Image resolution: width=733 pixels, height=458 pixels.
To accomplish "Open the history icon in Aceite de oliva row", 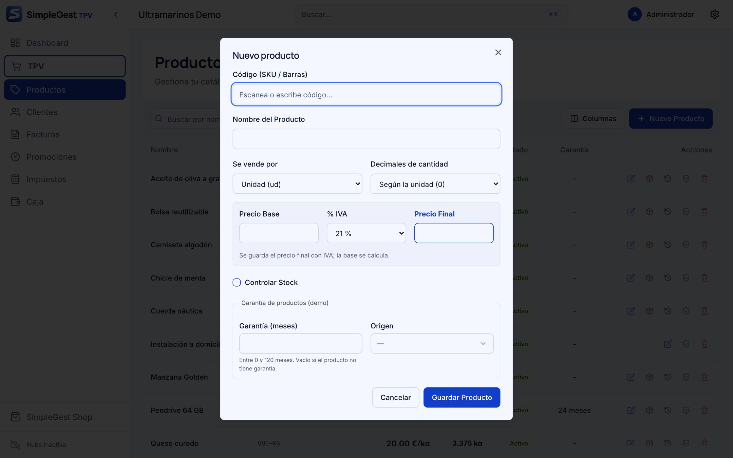I will pos(668,178).
